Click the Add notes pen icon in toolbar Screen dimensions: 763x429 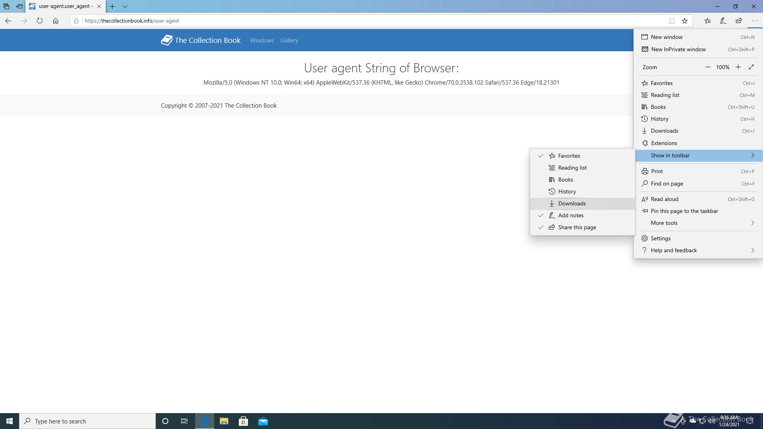723,21
